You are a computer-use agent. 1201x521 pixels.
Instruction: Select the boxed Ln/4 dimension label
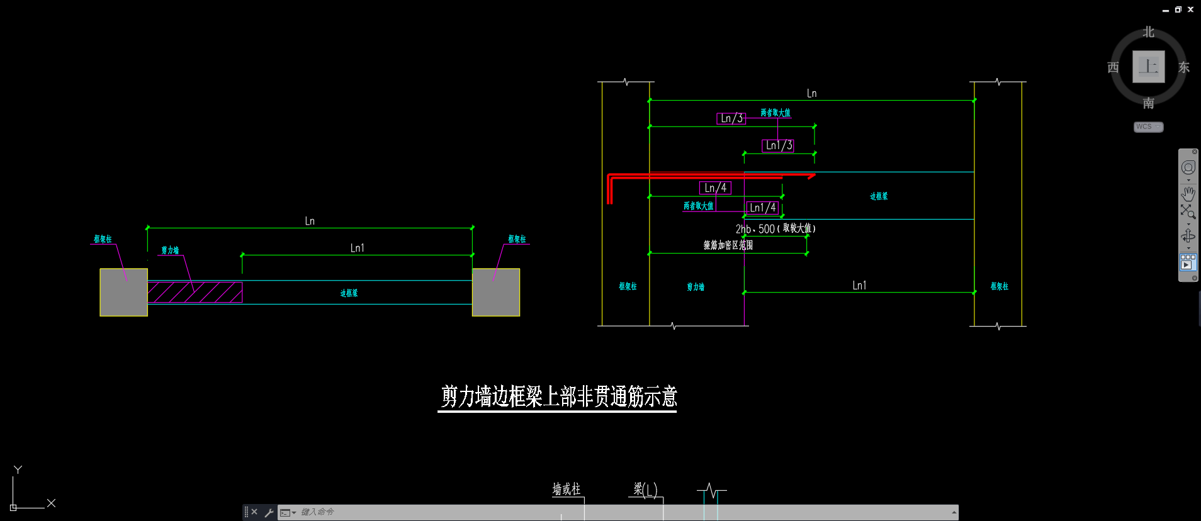pyautogui.click(x=715, y=188)
